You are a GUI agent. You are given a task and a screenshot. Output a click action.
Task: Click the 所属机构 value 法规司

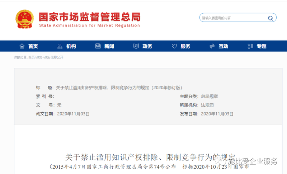[207, 105]
